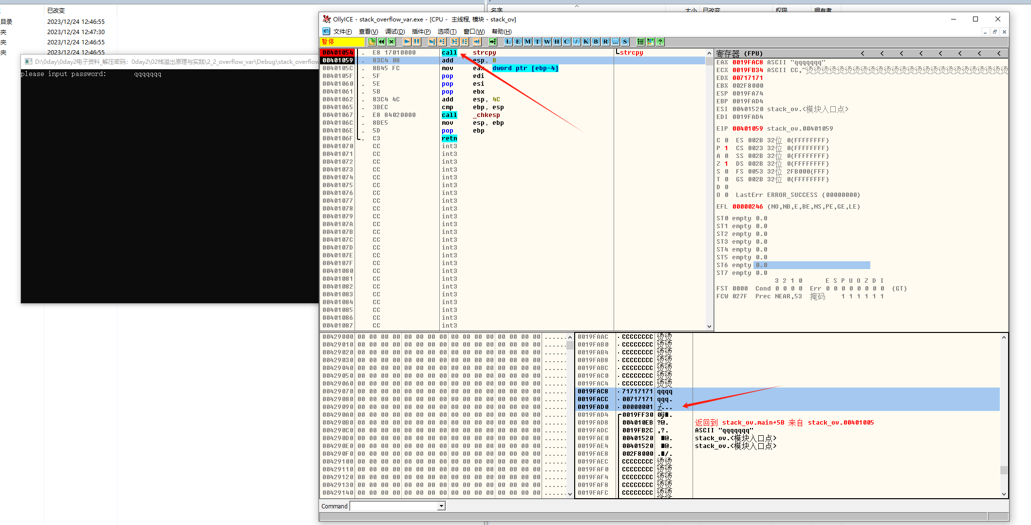Click the highlighted call strcpy instruction
The image size is (1031, 525).
click(x=449, y=52)
